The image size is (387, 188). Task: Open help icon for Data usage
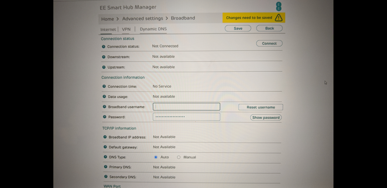[105, 97]
